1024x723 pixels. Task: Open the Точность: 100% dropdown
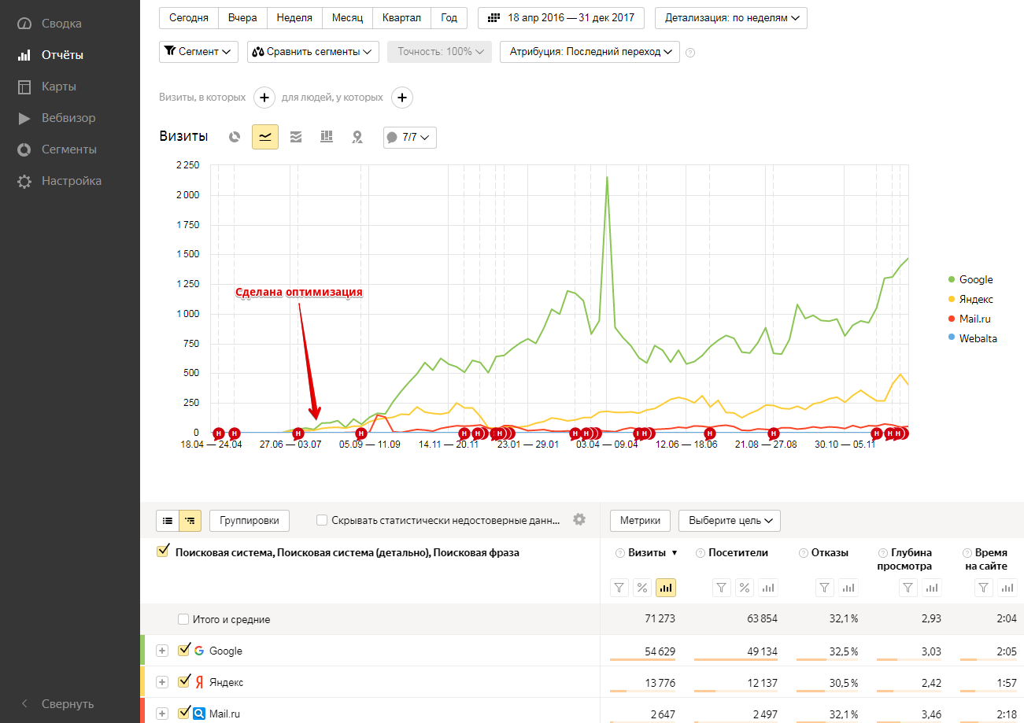[439, 52]
